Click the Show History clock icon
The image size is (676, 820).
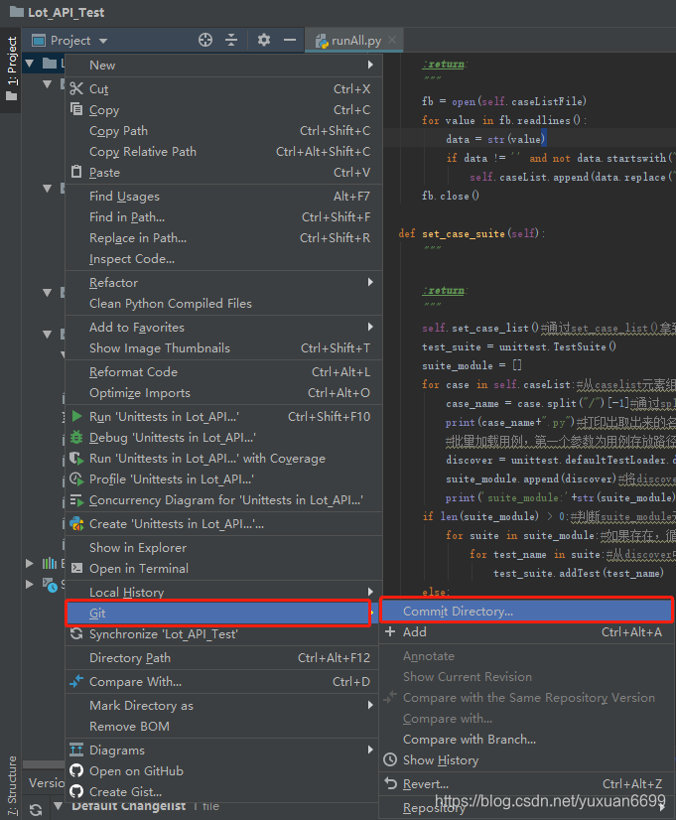[390, 759]
